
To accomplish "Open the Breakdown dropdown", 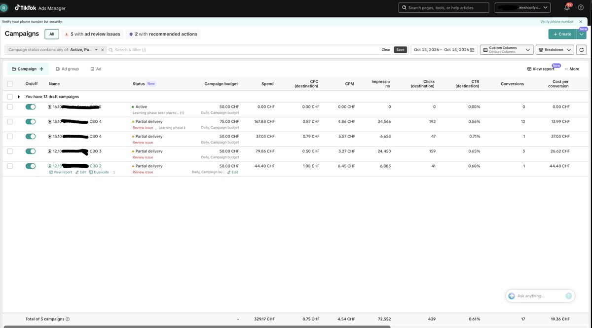I will [x=555, y=50].
